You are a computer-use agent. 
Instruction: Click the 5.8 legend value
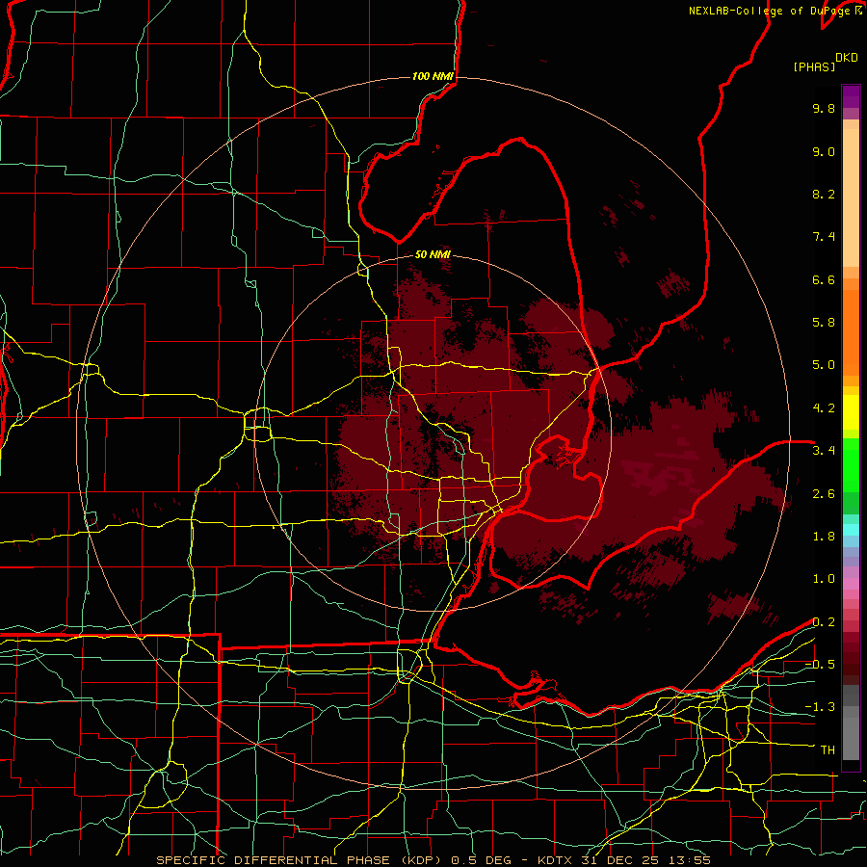pos(824,323)
